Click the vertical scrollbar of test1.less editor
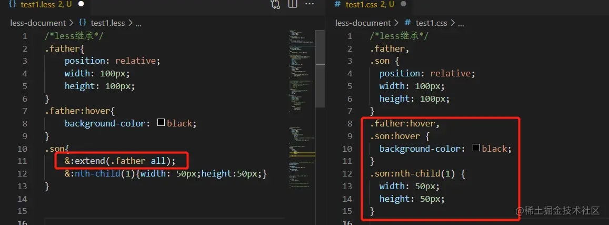 320,69
